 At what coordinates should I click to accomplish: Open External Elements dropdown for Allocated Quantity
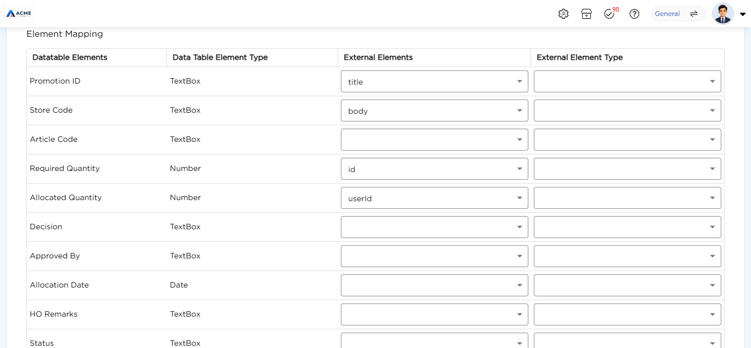[x=434, y=198]
